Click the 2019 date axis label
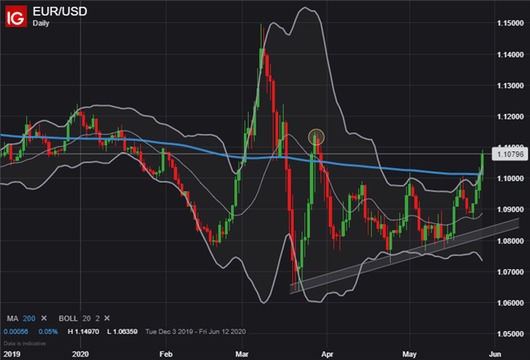 click(12, 354)
